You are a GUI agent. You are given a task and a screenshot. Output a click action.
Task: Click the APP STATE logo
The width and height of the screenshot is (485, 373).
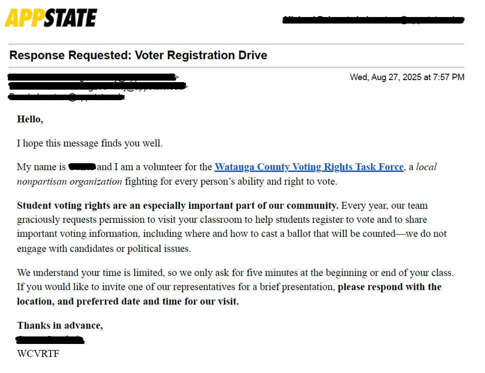[x=50, y=18]
